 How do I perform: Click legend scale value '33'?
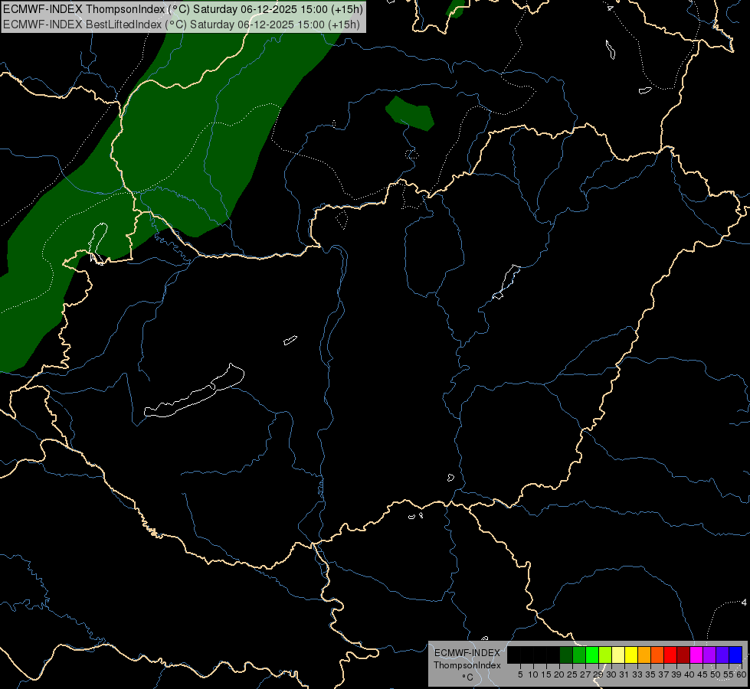tap(637, 674)
